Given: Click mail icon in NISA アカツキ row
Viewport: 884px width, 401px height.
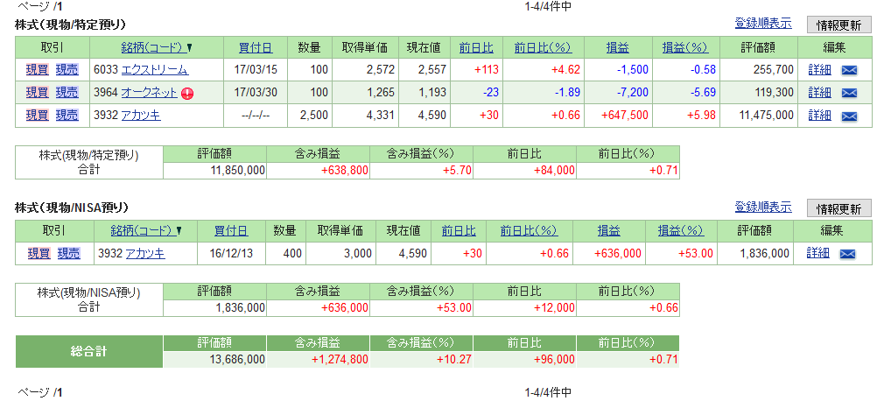Looking at the screenshot, I should click(847, 254).
